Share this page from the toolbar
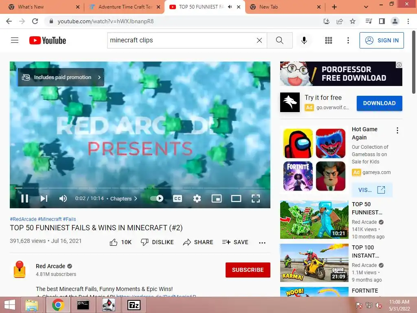Screen dimensions: 417x313 click(x=340, y=21)
